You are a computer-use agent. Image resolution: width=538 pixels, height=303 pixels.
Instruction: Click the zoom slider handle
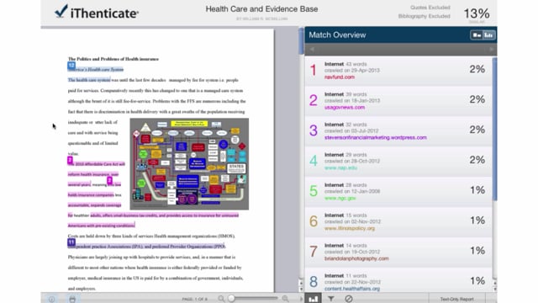pyautogui.click(x=232, y=299)
